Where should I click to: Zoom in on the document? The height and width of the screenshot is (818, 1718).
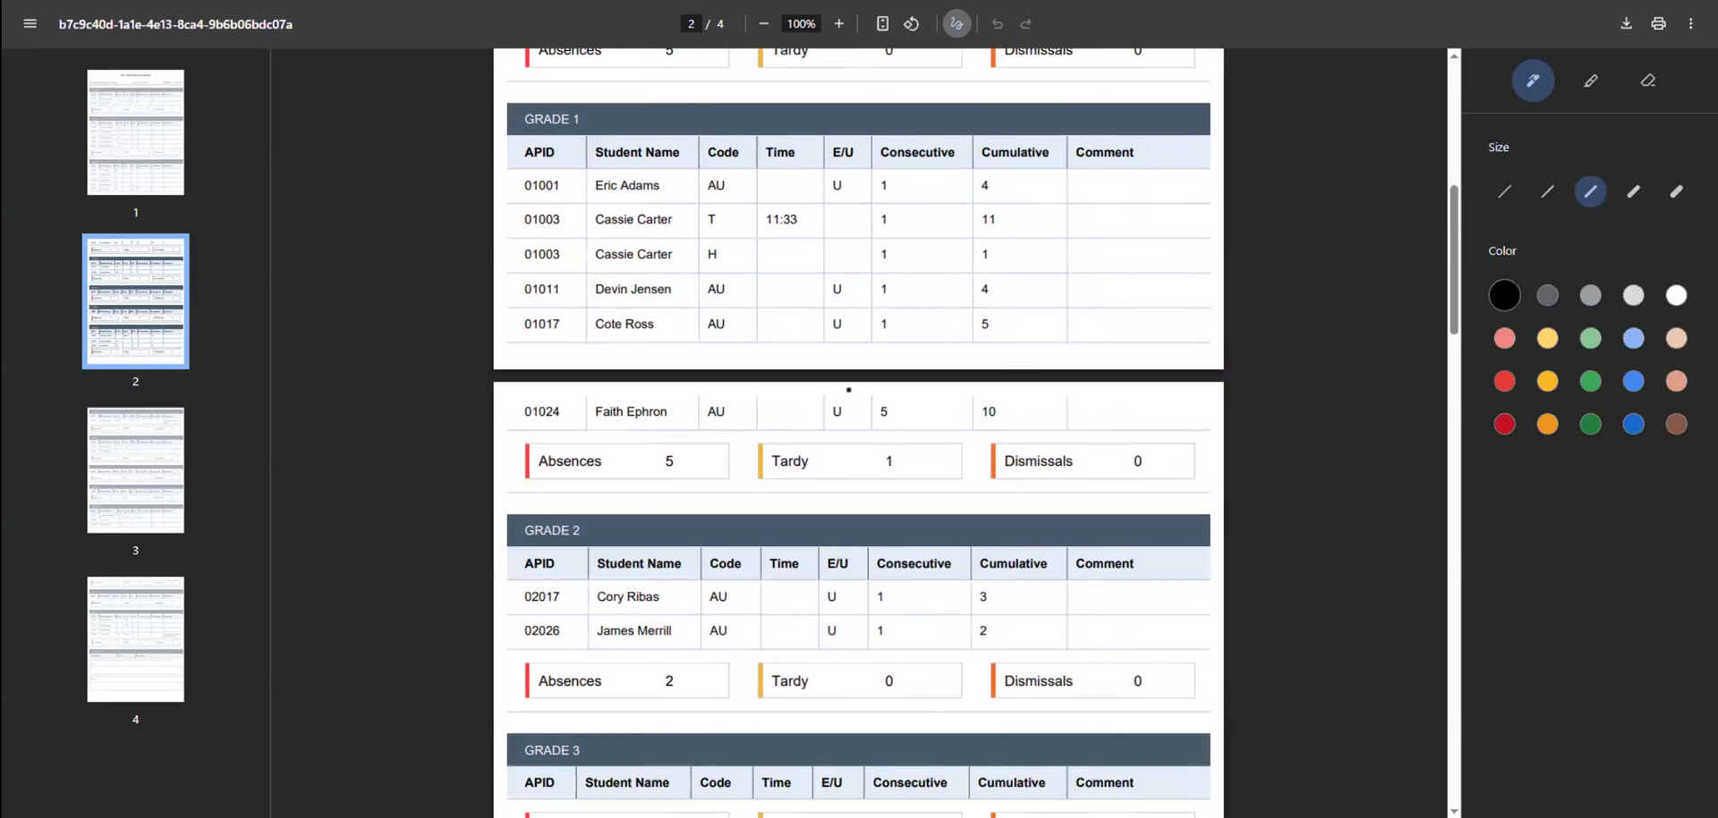coord(838,24)
